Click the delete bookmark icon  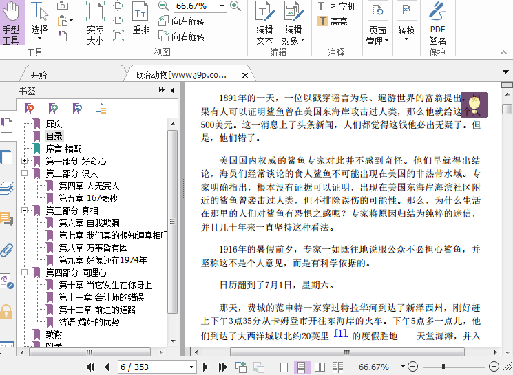tap(29, 107)
